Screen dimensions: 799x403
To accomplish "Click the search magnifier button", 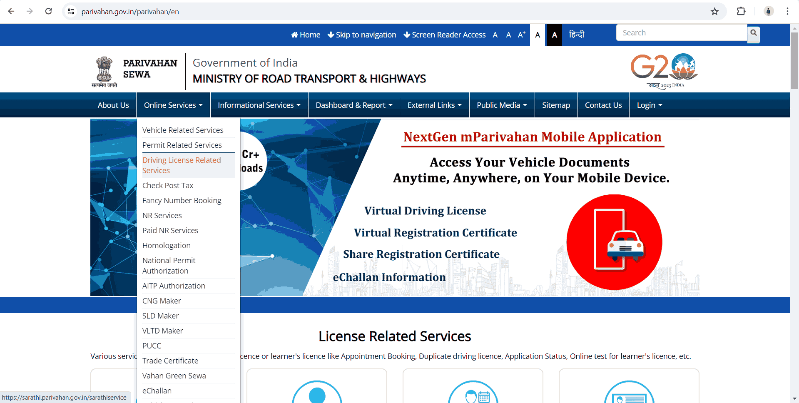I will pos(754,35).
